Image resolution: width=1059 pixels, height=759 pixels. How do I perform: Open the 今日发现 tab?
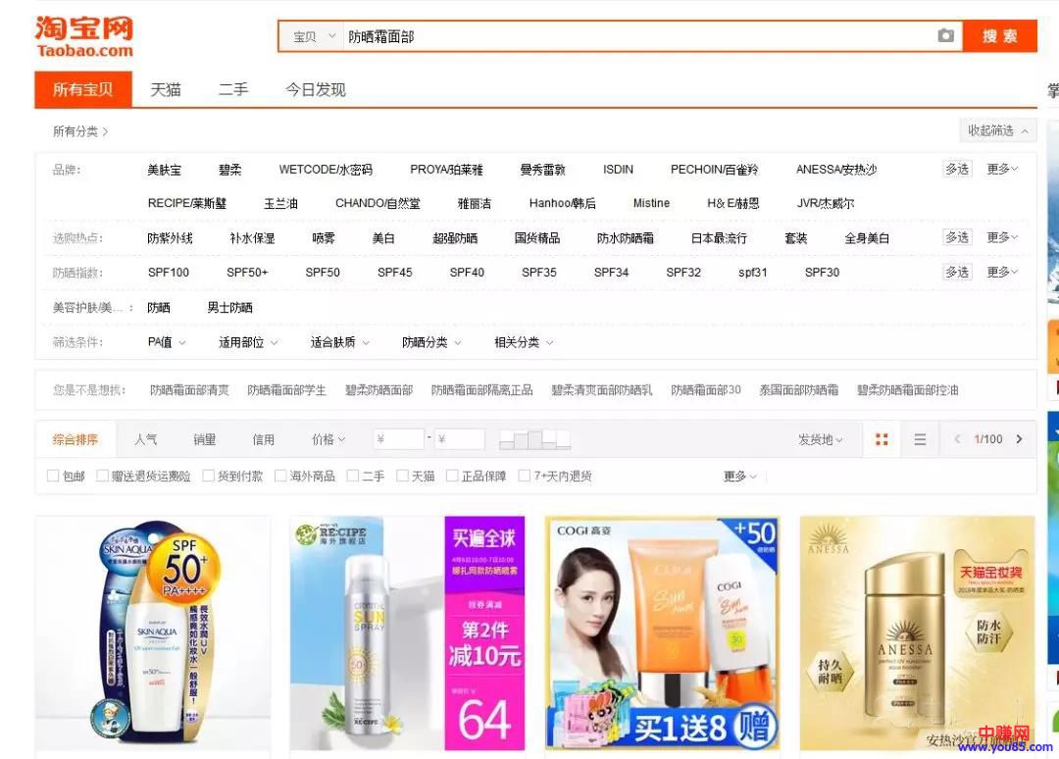[x=316, y=89]
